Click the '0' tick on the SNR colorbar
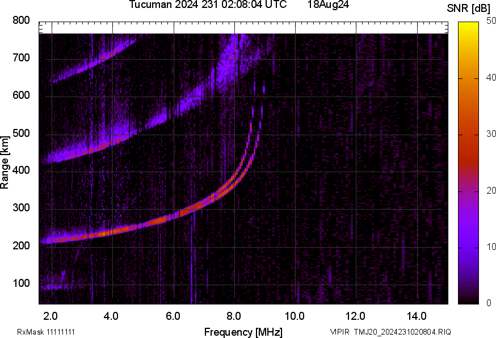 [489, 303]
